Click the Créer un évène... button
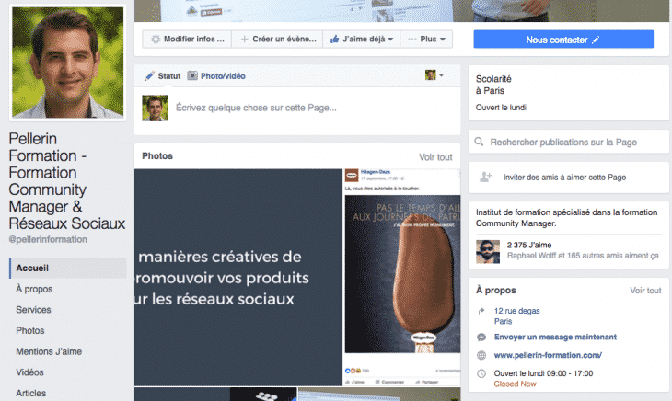Screen dimensions: 672x401 pos(277,39)
